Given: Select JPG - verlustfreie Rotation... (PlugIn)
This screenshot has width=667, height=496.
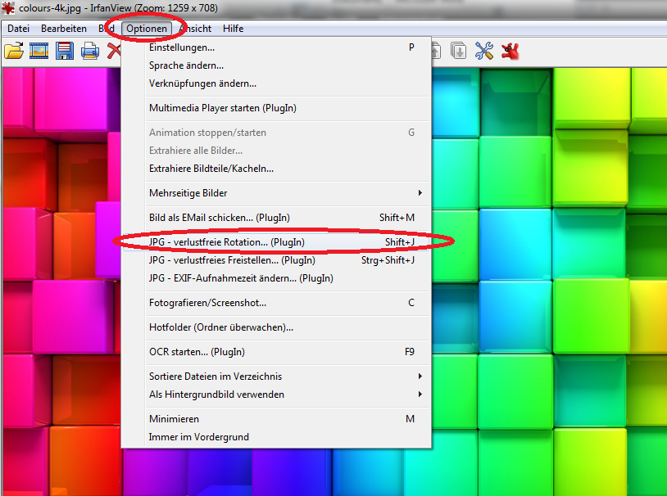Looking at the screenshot, I should (x=276, y=242).
